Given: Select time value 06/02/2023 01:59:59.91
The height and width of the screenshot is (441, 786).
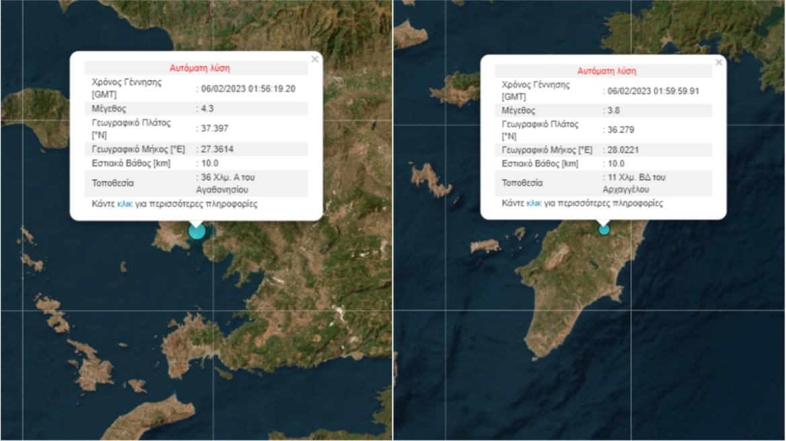Looking at the screenshot, I should click(x=653, y=91).
